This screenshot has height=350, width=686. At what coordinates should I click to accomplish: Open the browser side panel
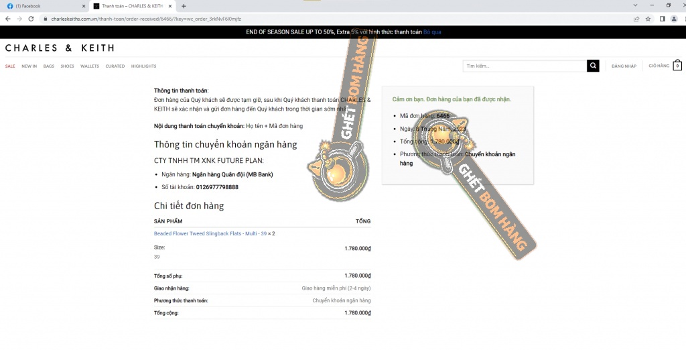(x=662, y=19)
